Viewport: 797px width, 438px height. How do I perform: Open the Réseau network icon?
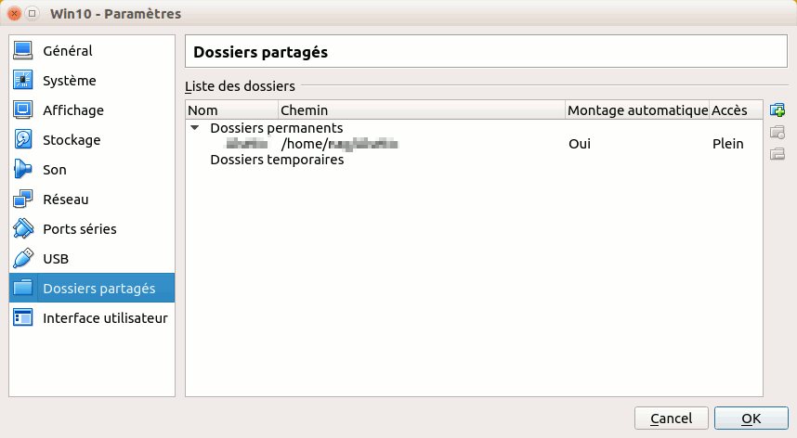pos(23,199)
